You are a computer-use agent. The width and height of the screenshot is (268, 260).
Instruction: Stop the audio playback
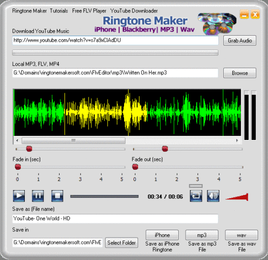pos(57,196)
